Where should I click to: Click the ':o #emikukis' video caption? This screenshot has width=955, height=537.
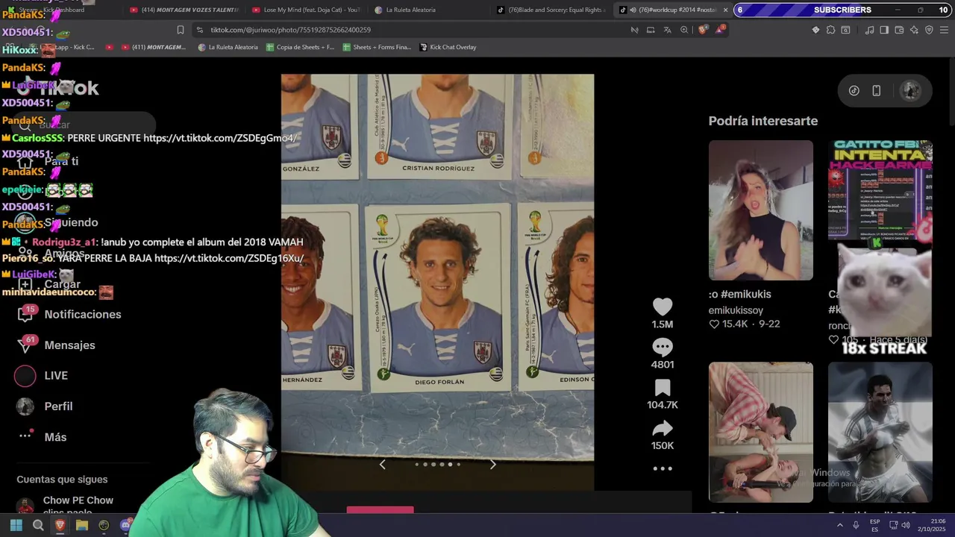[739, 295]
